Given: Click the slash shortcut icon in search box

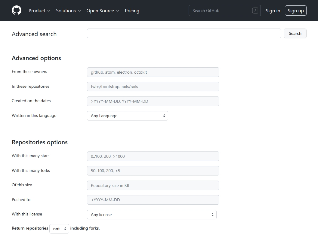Looking at the screenshot, I should point(255,11).
